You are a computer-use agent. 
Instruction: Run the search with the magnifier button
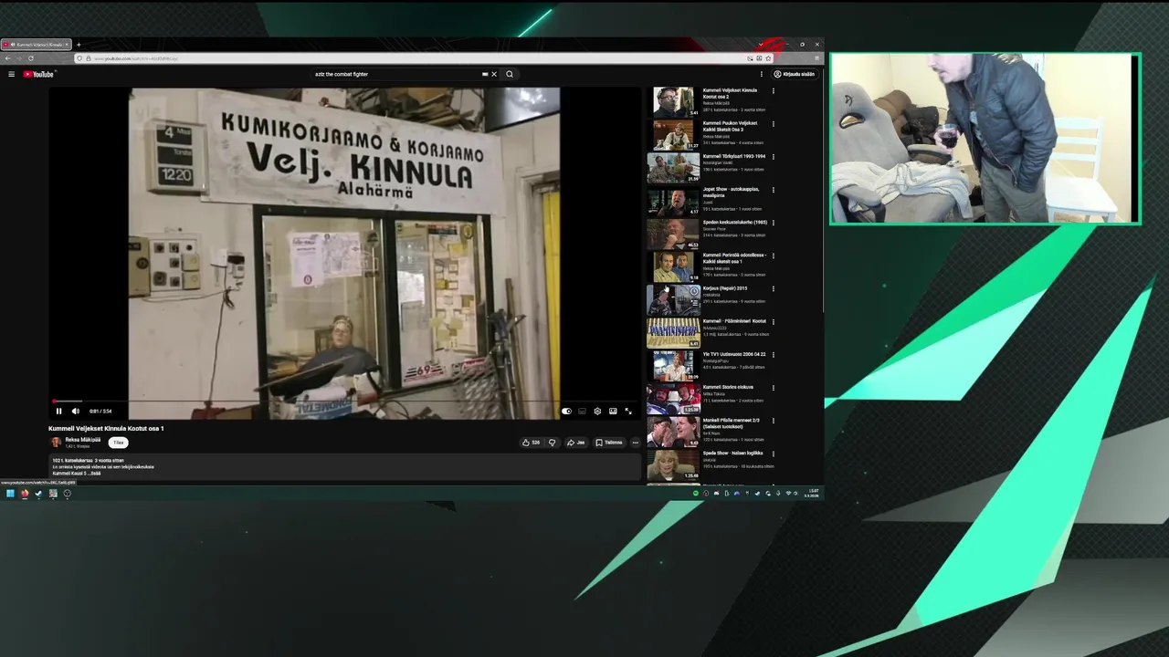(510, 74)
